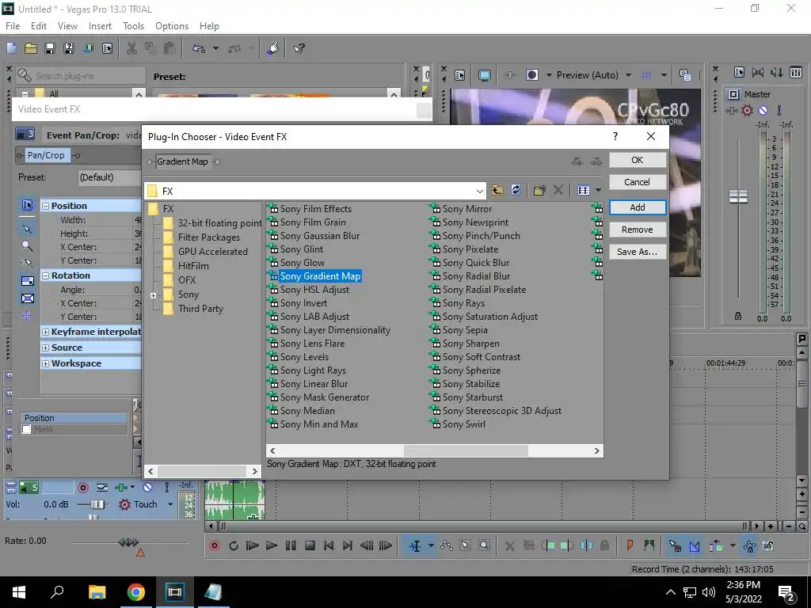
Task: Click the Record button in transport bar
Action: pos(215,545)
